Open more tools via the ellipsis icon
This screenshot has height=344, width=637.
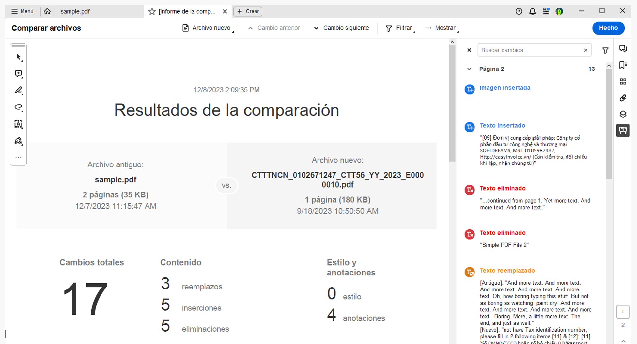pos(18,157)
